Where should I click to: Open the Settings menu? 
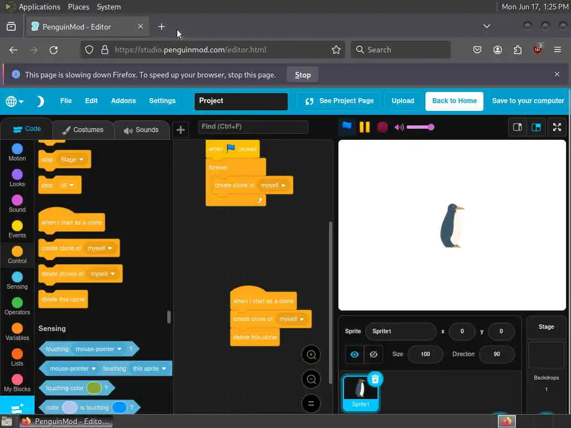(x=162, y=101)
